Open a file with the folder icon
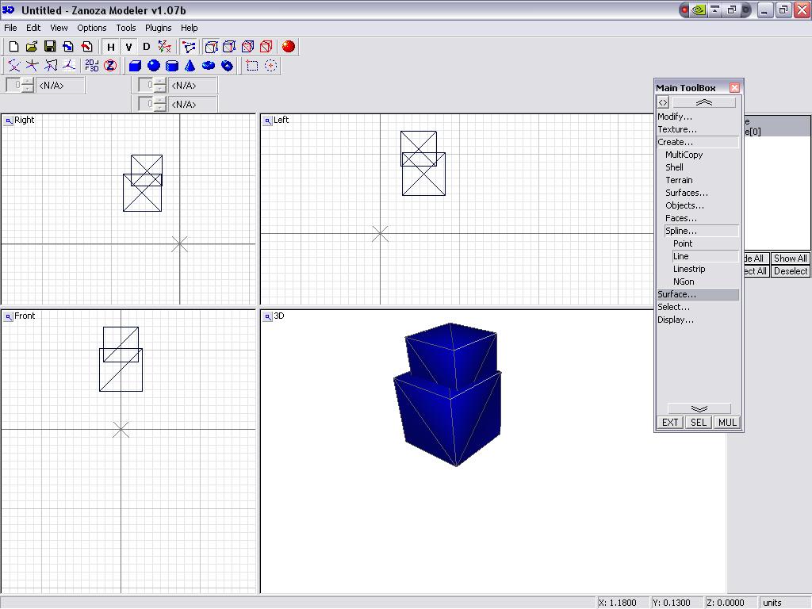The height and width of the screenshot is (609, 812). (32, 47)
